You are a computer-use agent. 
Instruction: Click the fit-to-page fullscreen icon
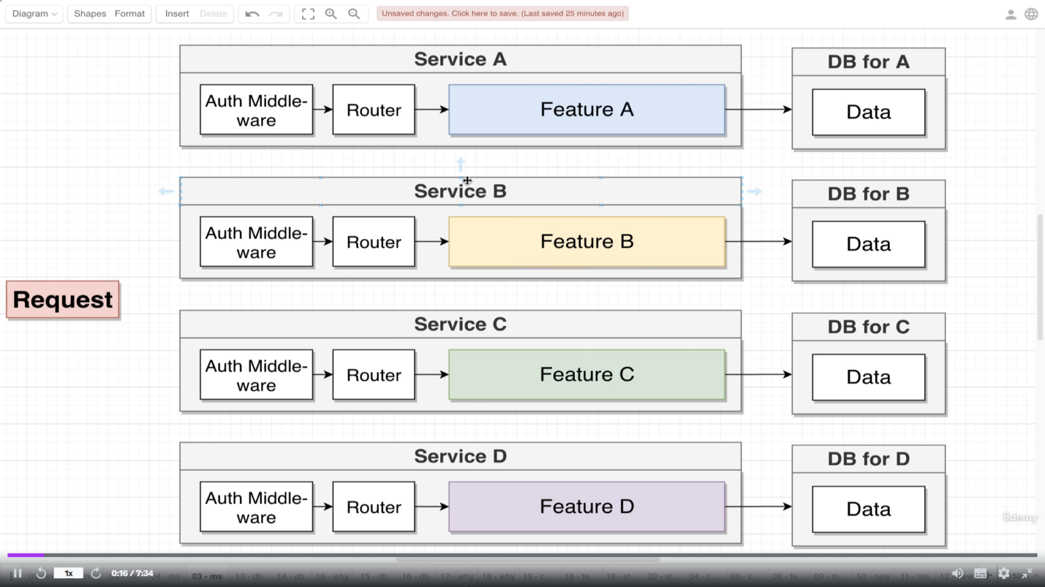tap(308, 14)
